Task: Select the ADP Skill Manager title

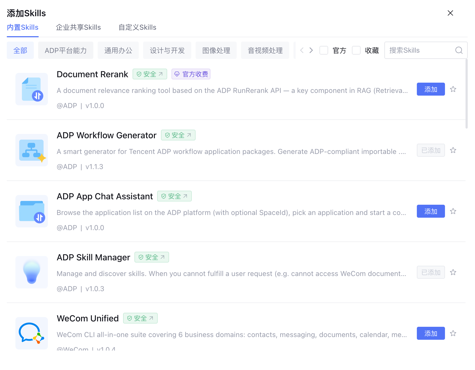Action: pyautogui.click(x=93, y=257)
